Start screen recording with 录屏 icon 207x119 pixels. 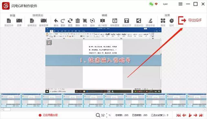(19, 21)
